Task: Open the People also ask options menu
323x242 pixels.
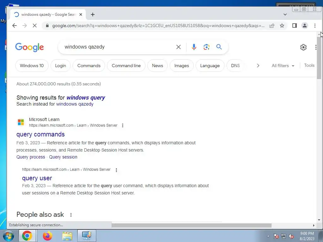Action: 71,215
